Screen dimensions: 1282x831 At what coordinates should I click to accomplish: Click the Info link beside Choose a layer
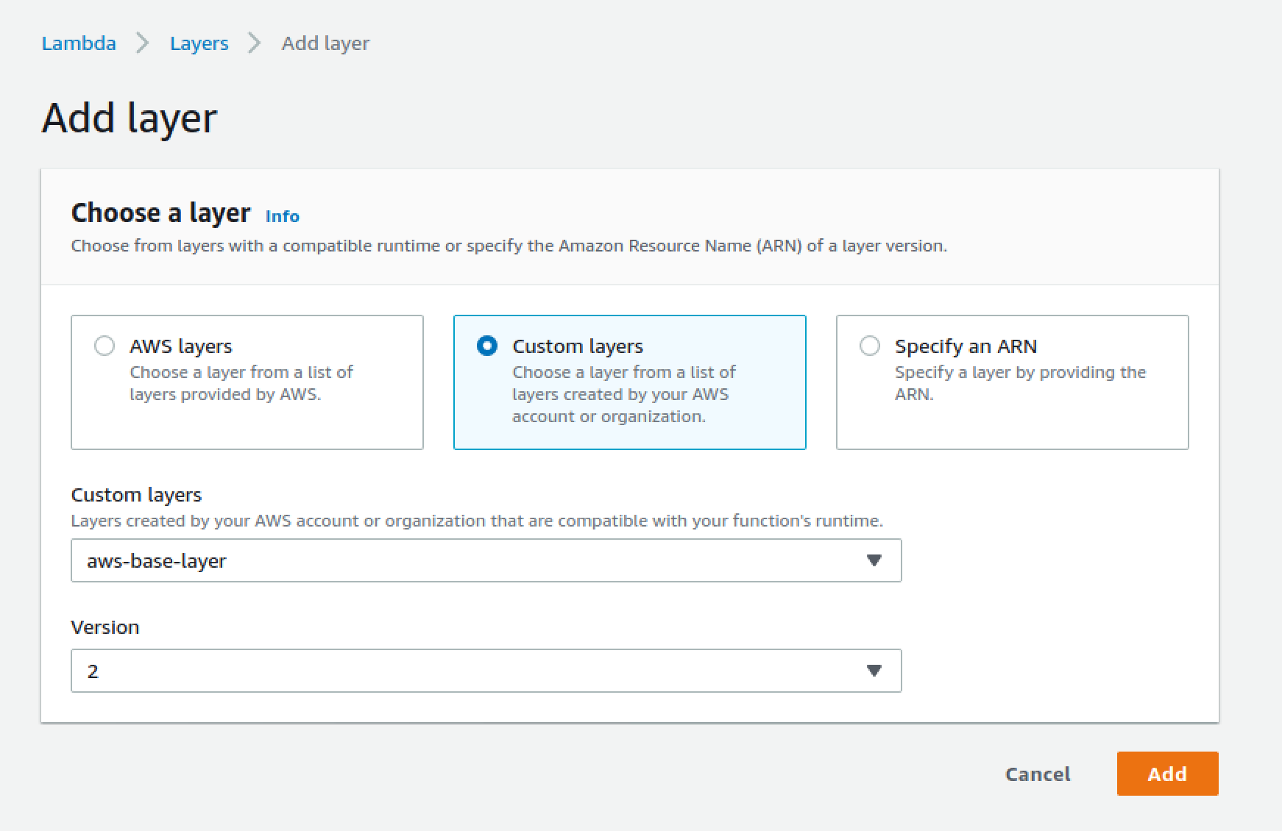282,216
